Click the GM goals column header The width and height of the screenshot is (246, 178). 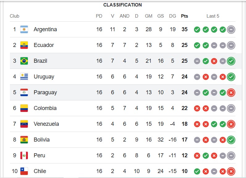[x=149, y=16]
